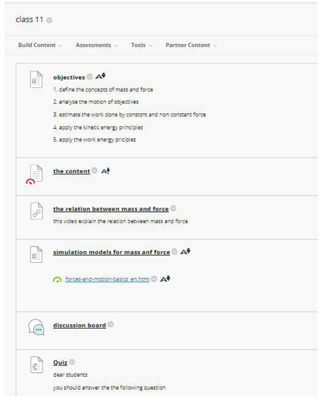Image resolution: width=330 pixels, height=397 pixels.
Task: Open options menu beside objectives title
Action: click(90, 77)
